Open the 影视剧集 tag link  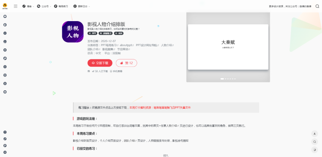pos(109,49)
